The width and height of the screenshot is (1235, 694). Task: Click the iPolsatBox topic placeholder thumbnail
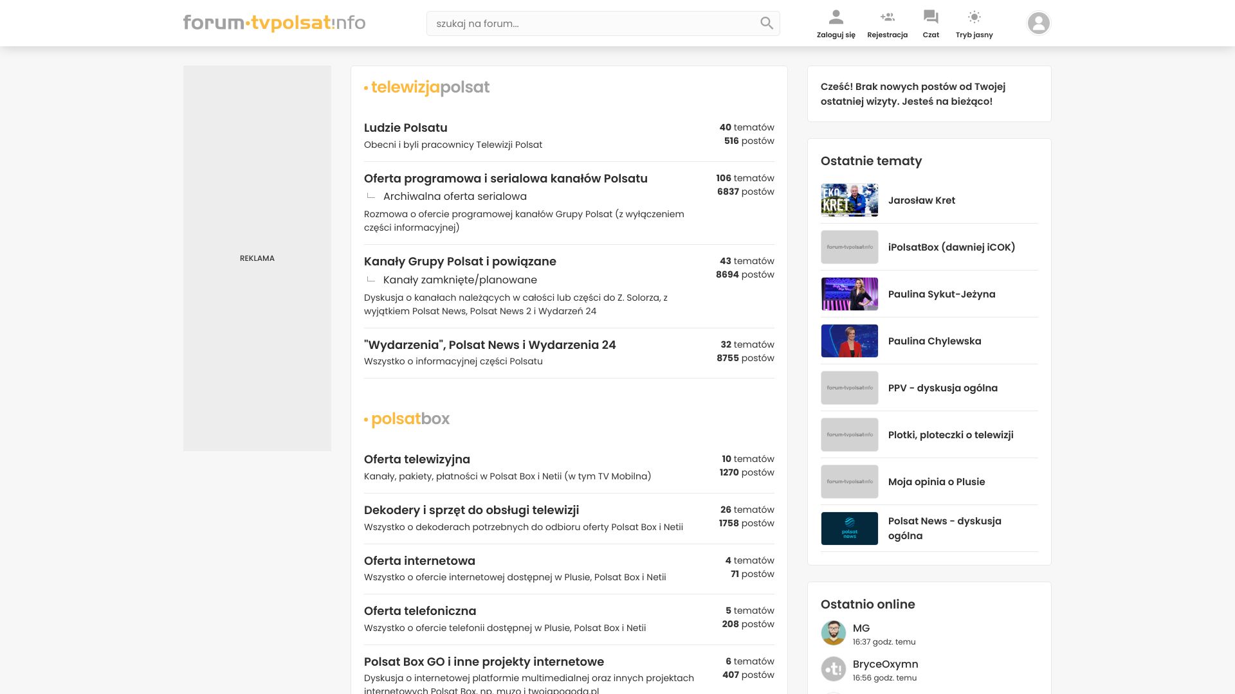pyautogui.click(x=849, y=247)
